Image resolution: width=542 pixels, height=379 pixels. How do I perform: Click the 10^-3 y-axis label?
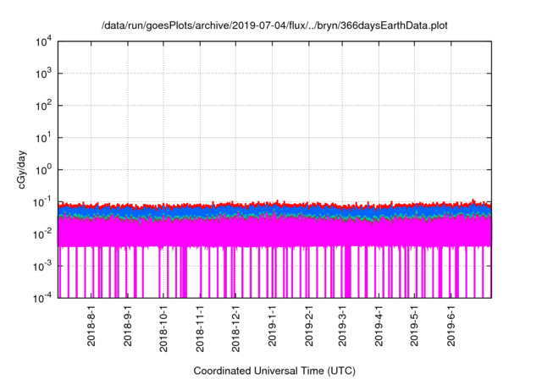42,266
